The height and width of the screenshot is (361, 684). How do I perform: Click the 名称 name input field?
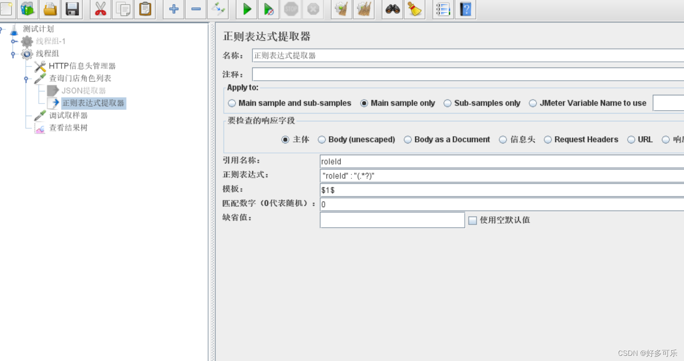pos(468,55)
